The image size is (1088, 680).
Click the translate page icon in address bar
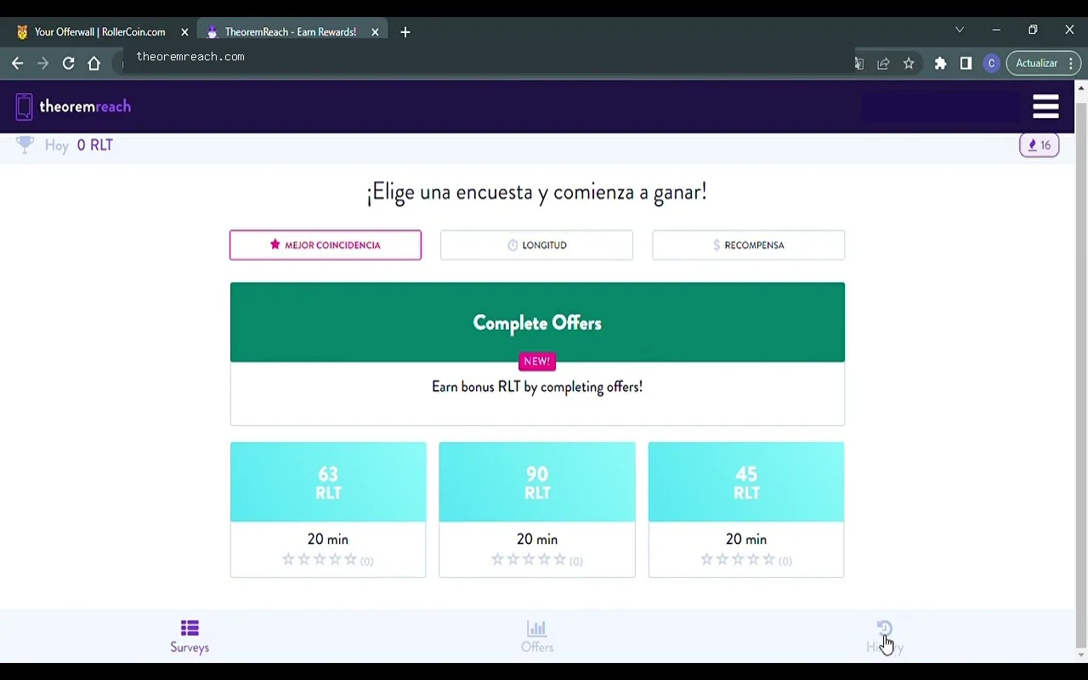858,64
